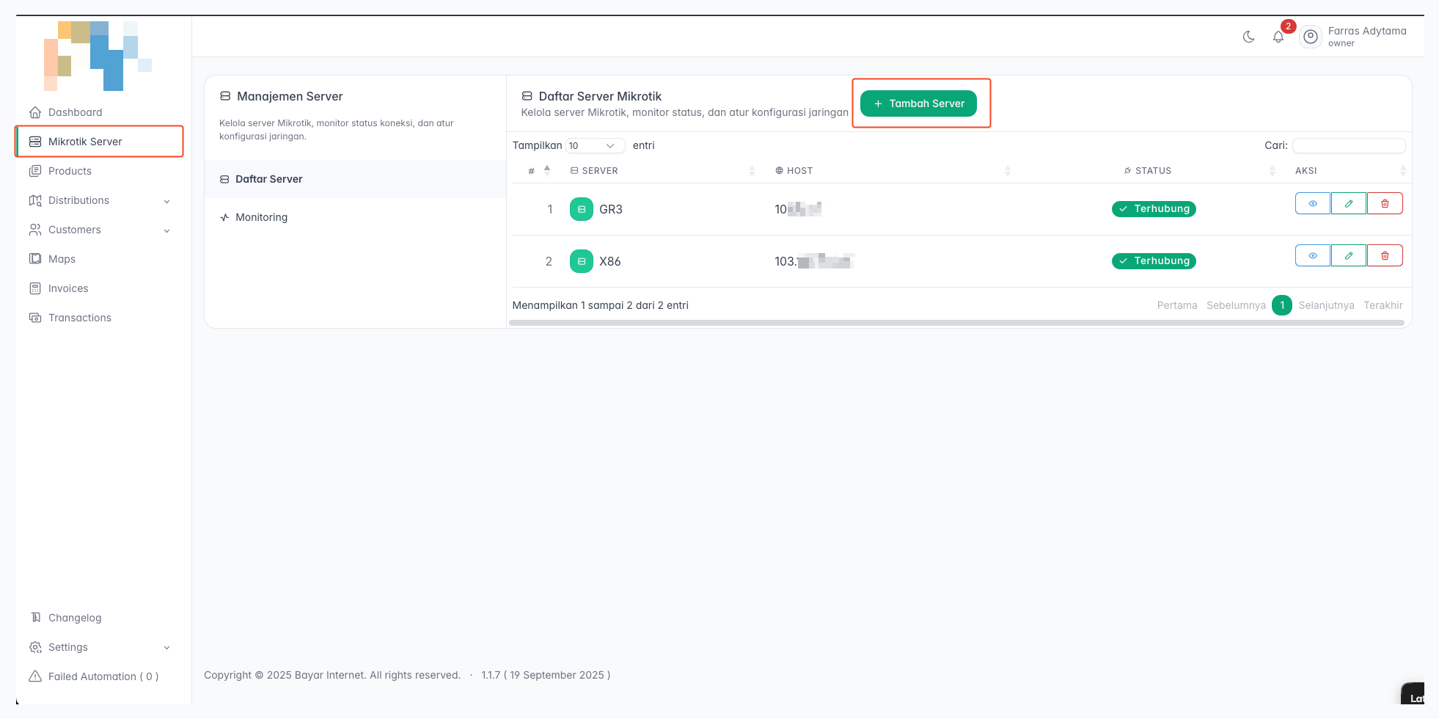The height and width of the screenshot is (719, 1439).
Task: Delete the X86 server entry
Action: pos(1385,255)
